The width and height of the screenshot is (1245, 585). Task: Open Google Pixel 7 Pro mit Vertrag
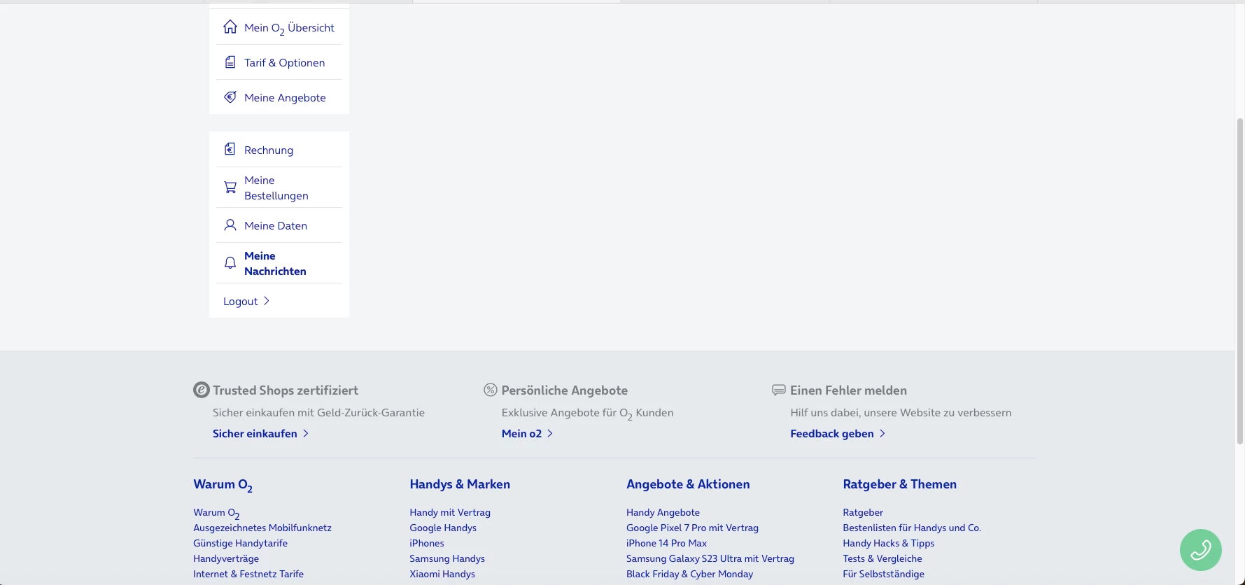(x=692, y=528)
